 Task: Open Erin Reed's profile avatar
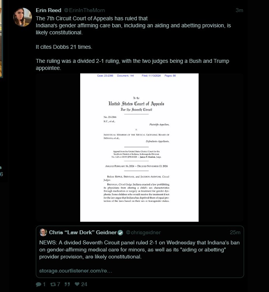pos(23,17)
